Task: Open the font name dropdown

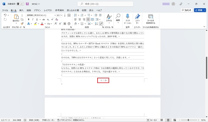Action: coord(55,15)
